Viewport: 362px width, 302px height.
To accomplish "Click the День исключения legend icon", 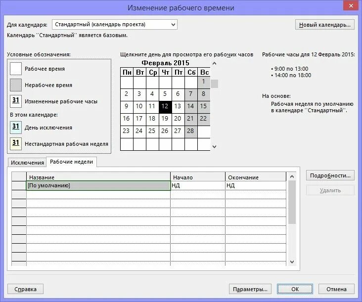I will [x=16, y=128].
